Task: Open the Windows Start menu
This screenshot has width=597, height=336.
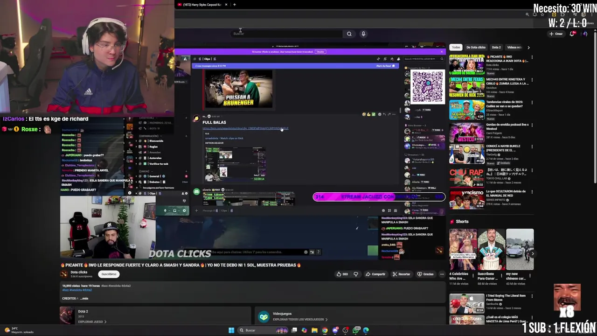Action: pyautogui.click(x=231, y=330)
